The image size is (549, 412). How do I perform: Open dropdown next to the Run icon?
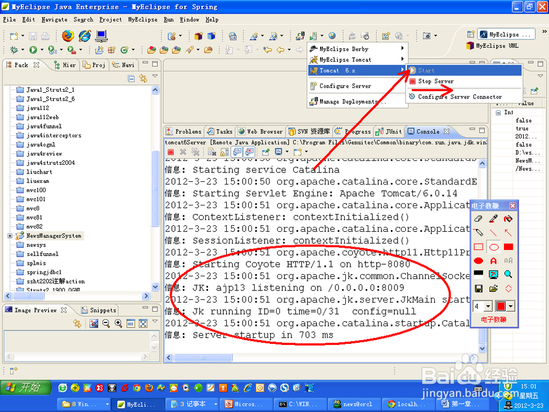pos(42,50)
